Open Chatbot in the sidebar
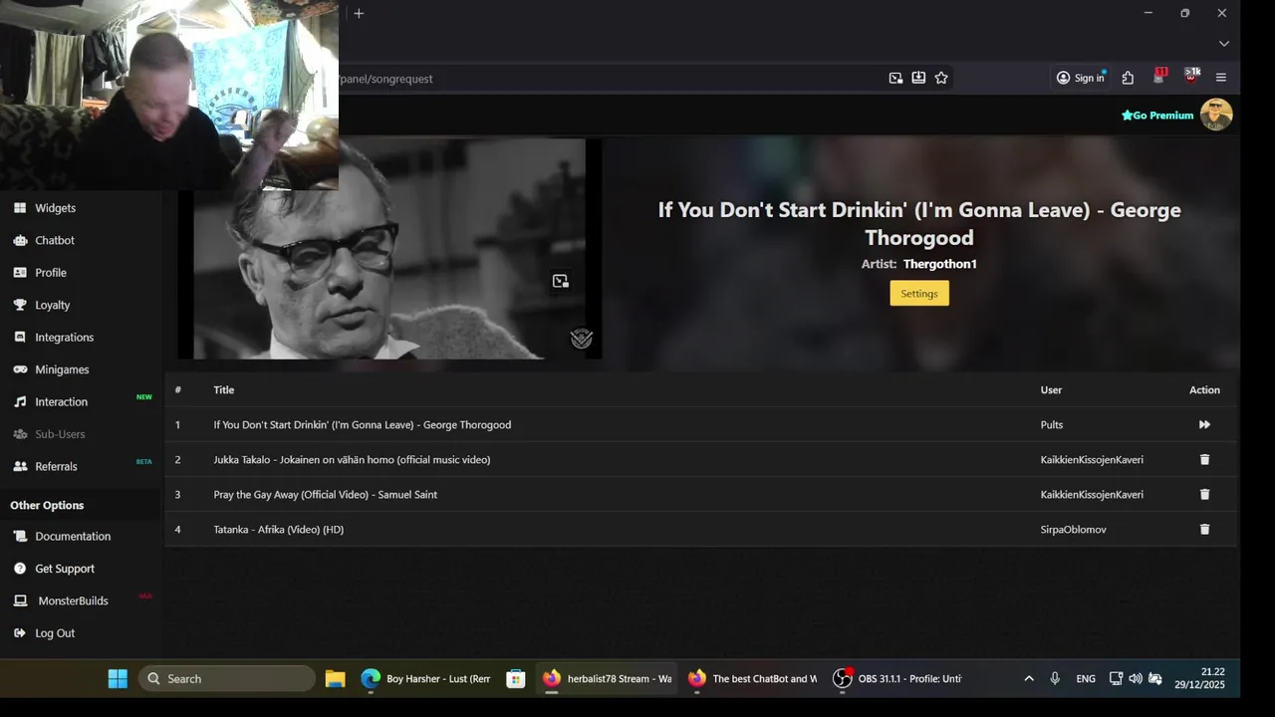Image resolution: width=1275 pixels, height=717 pixels. (x=55, y=240)
